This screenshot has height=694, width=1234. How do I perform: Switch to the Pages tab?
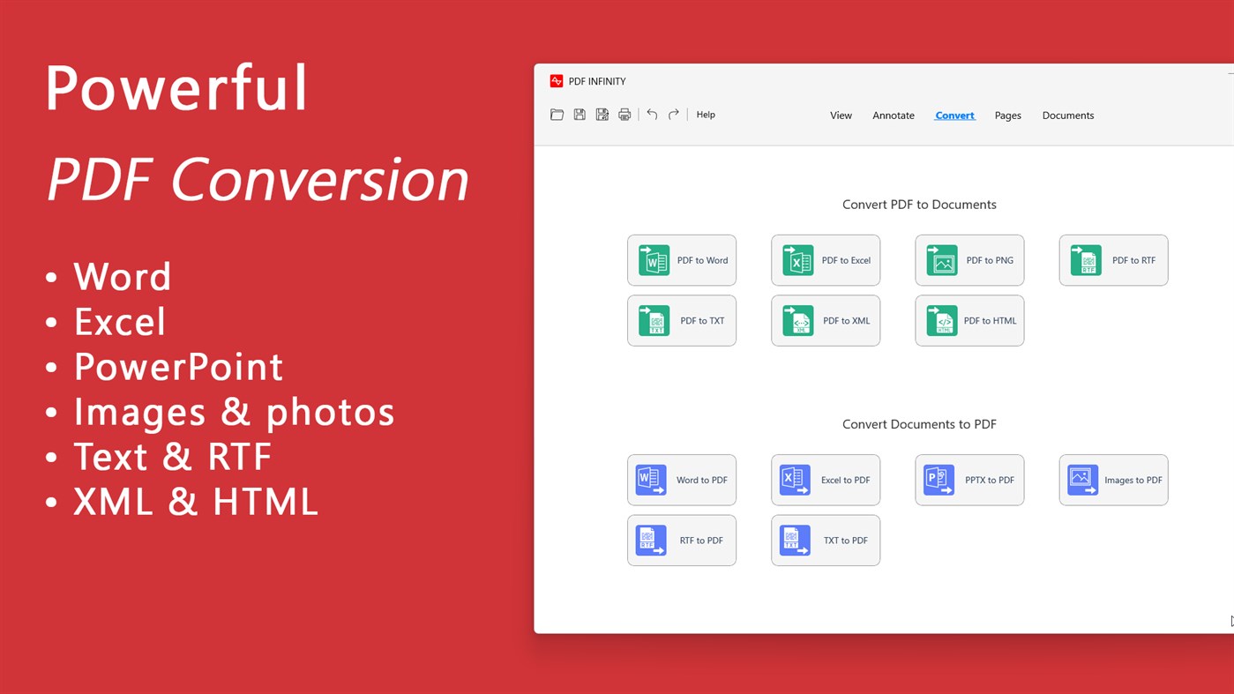pyautogui.click(x=1007, y=115)
